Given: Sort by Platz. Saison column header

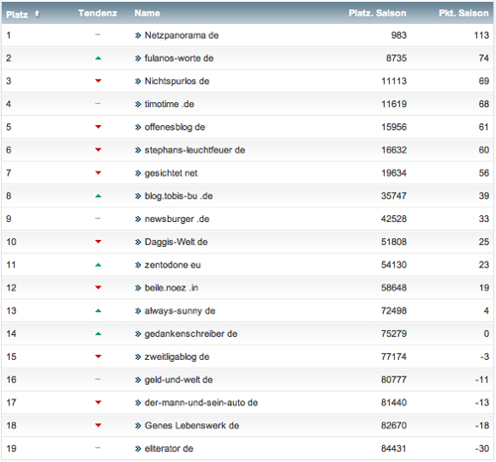Looking at the screenshot, I should [x=377, y=13].
